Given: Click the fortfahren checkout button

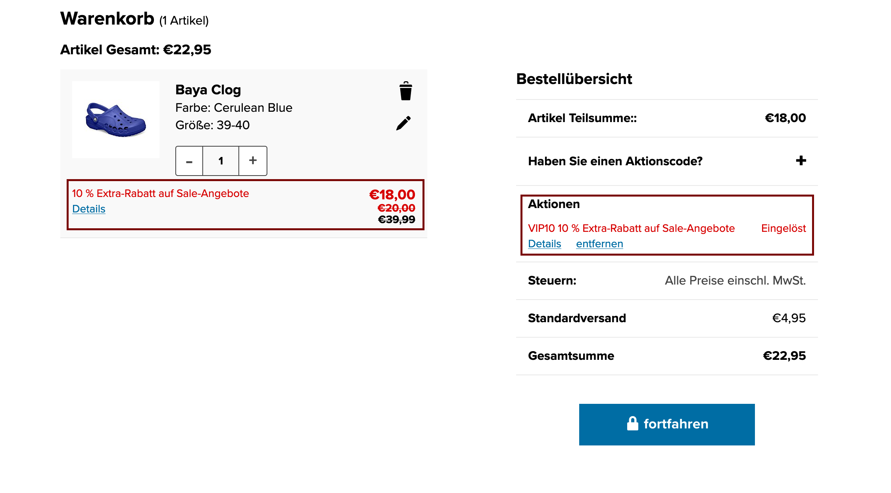Looking at the screenshot, I should pyautogui.click(x=667, y=424).
